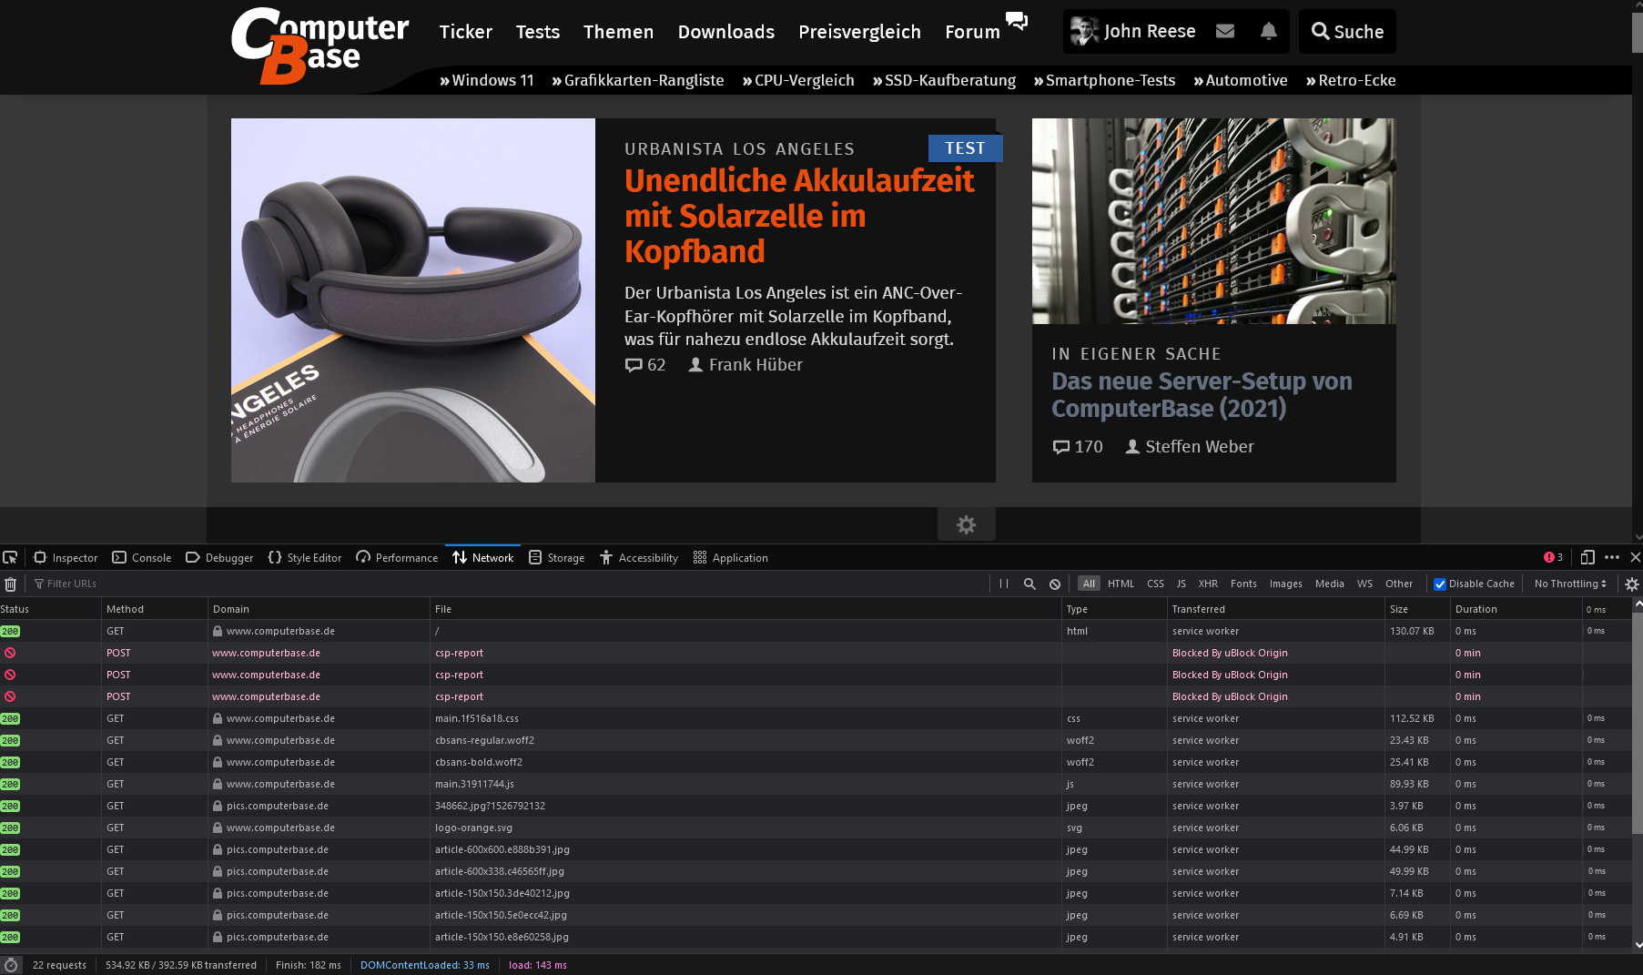The height and width of the screenshot is (975, 1643).
Task: Click the 200 status badge for logo-orange.svg
Action: 10,828
